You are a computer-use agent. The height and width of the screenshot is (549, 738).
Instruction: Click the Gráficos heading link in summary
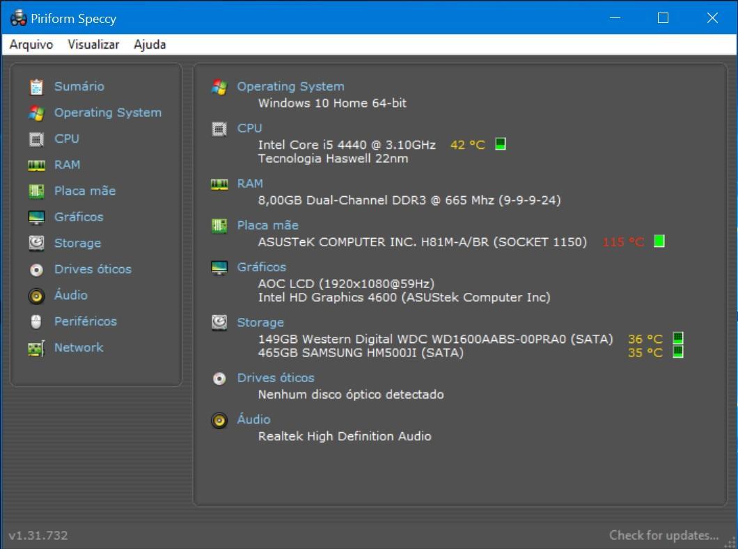point(262,267)
